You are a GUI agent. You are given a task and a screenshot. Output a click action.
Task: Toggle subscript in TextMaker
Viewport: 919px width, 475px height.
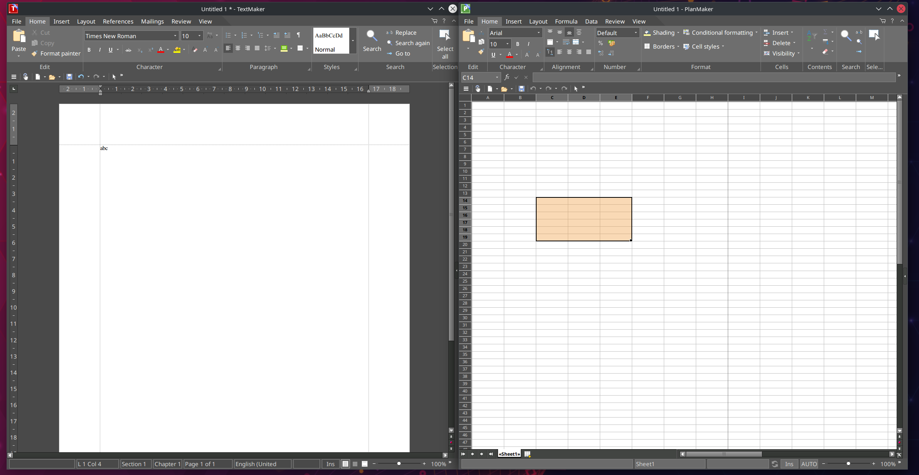coord(140,50)
